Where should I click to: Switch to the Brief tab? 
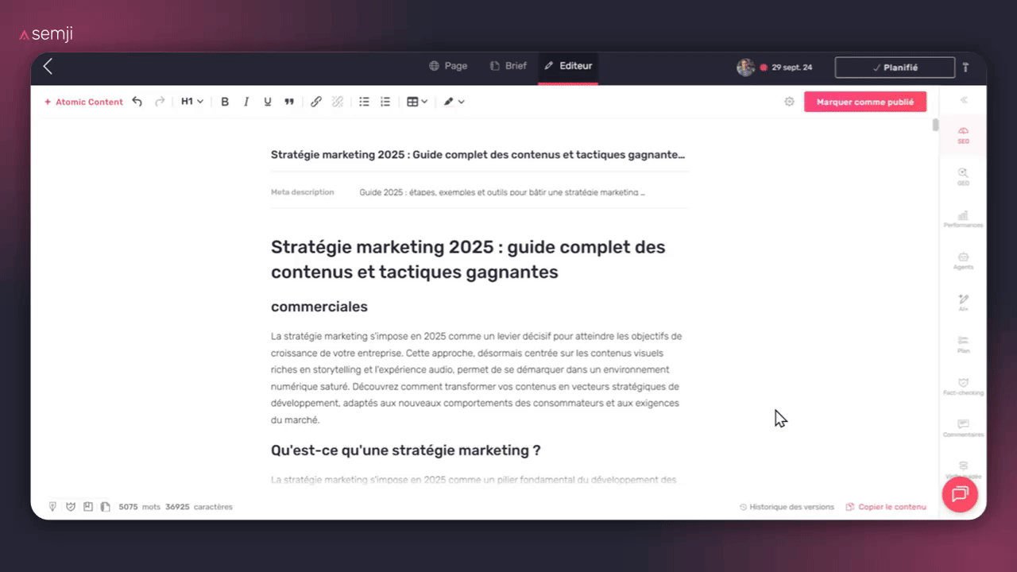[x=508, y=66]
